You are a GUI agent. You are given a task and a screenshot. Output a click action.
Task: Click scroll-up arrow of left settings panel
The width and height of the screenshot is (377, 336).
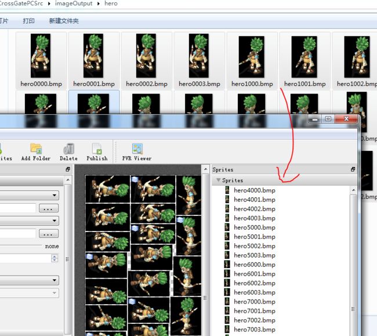coord(68,180)
